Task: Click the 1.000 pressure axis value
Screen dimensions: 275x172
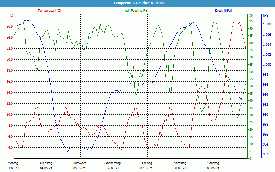Action: (x=267, y=65)
